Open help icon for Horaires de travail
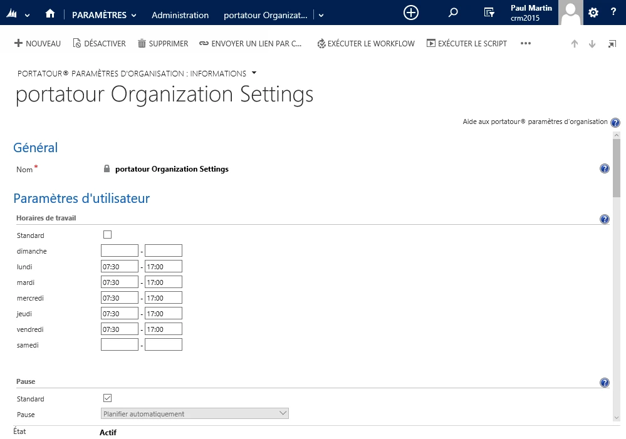 (x=605, y=219)
